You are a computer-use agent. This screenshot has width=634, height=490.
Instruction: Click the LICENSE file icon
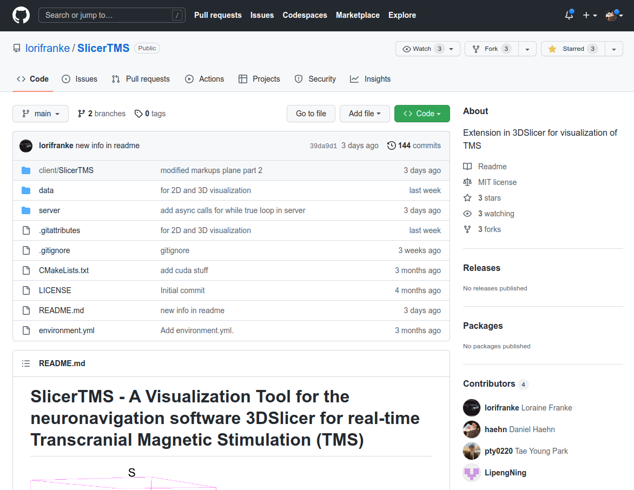pos(27,290)
